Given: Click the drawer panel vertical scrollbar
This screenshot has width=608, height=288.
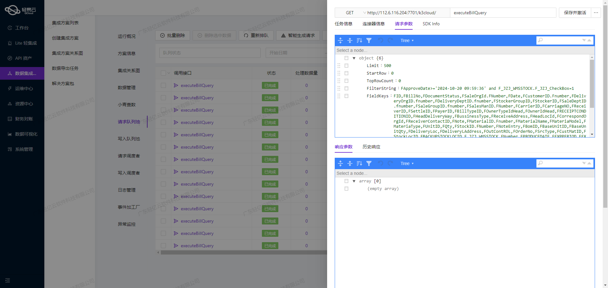Looking at the screenshot, I should 605,106.
